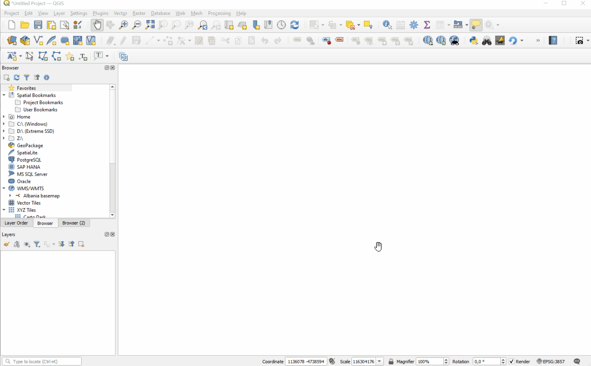Image resolution: width=591 pixels, height=366 pixels.
Task: Click the Identify Features tool
Action: tap(387, 25)
